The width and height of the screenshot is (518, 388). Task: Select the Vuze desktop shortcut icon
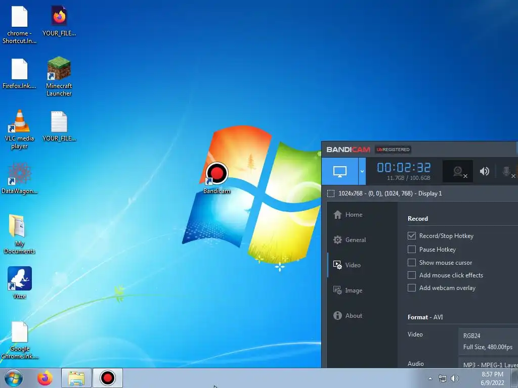20,283
